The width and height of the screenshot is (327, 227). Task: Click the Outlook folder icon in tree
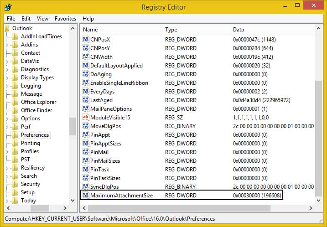[x=7, y=28]
